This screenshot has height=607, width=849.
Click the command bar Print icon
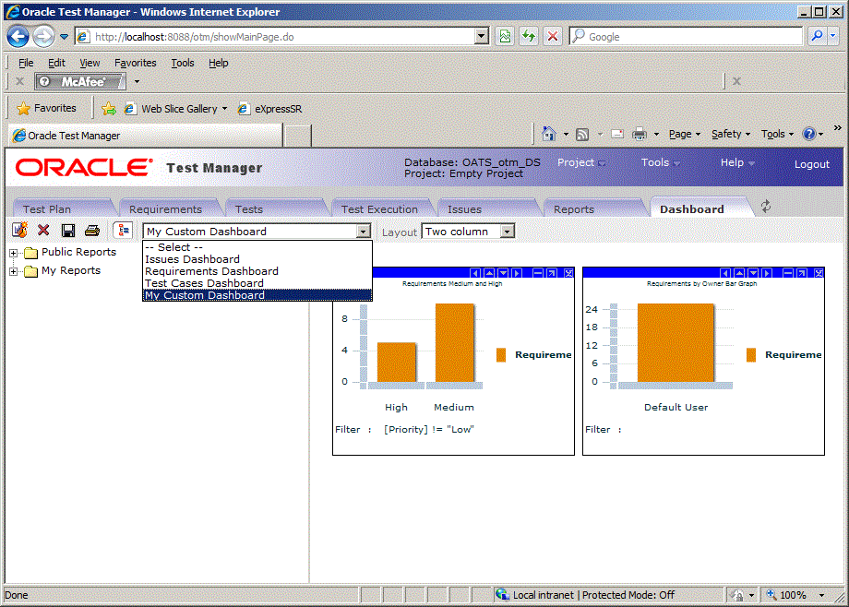[x=640, y=134]
